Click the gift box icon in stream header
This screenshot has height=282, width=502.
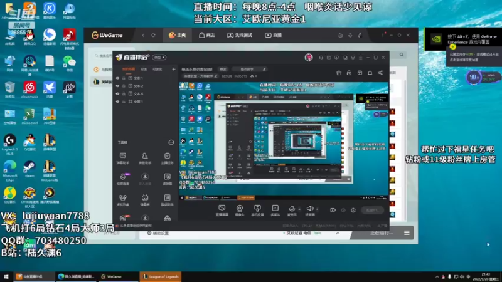(x=339, y=73)
